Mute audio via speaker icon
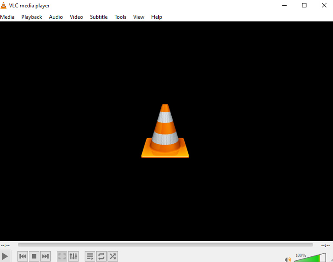This screenshot has height=262, width=333. pyautogui.click(x=288, y=259)
